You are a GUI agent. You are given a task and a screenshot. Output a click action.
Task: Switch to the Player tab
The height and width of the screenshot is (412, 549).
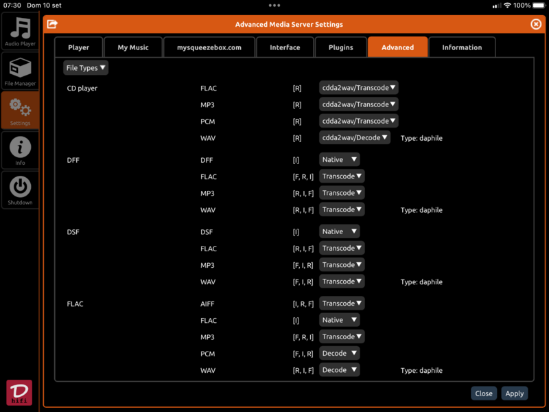click(79, 47)
